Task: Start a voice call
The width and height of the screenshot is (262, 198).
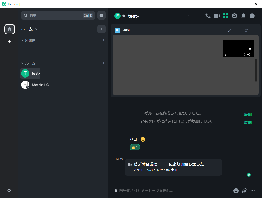Action: pyautogui.click(x=208, y=16)
